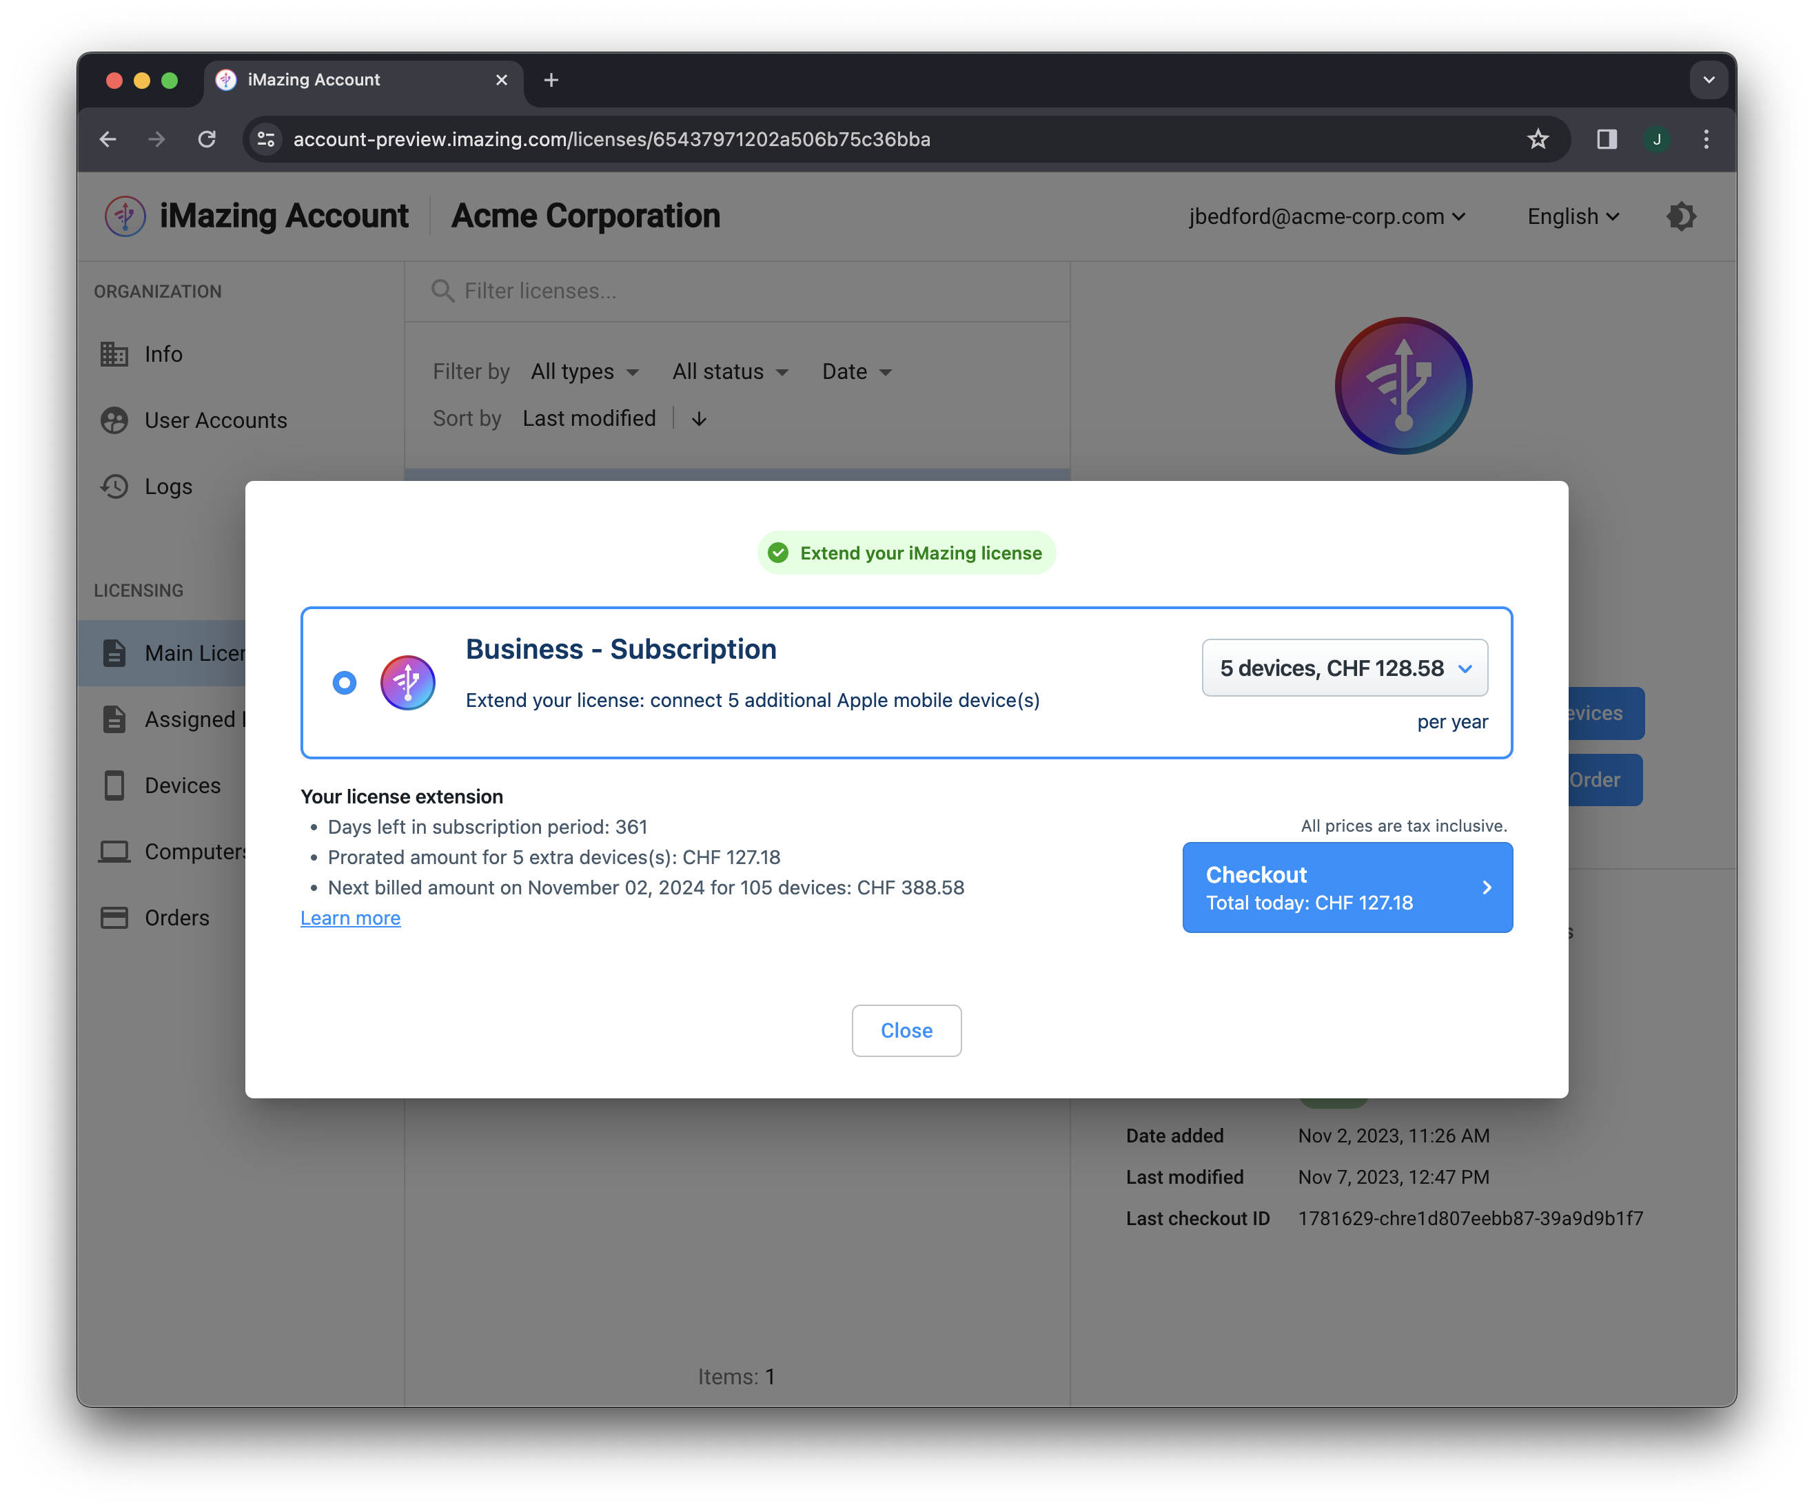This screenshot has height=1509, width=1814.
Task: Open the All types filter dropdown
Action: point(585,371)
